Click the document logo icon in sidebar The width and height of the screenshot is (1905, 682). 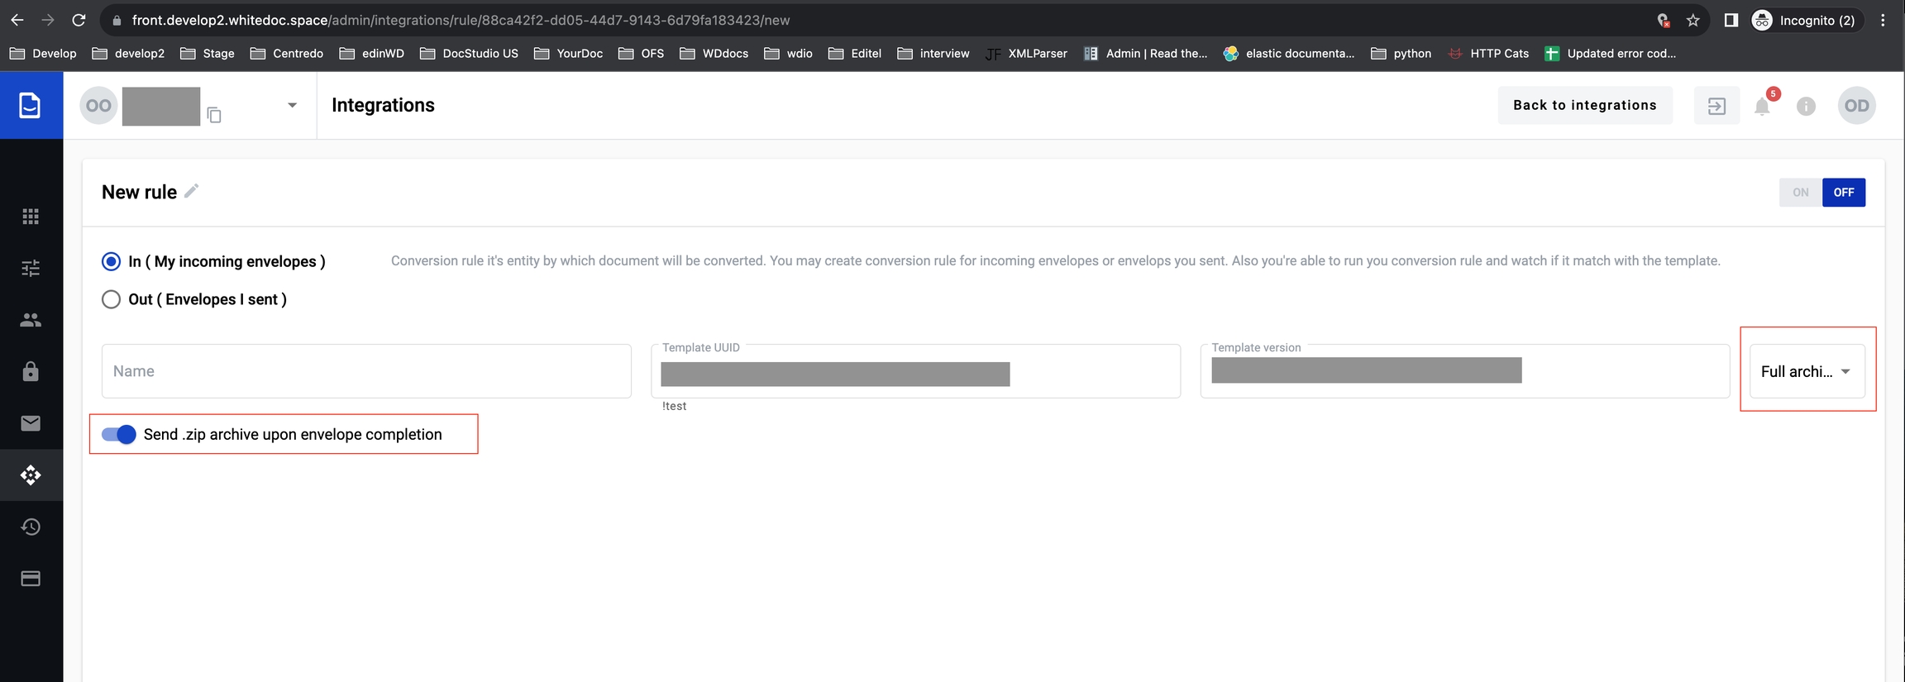click(x=31, y=105)
